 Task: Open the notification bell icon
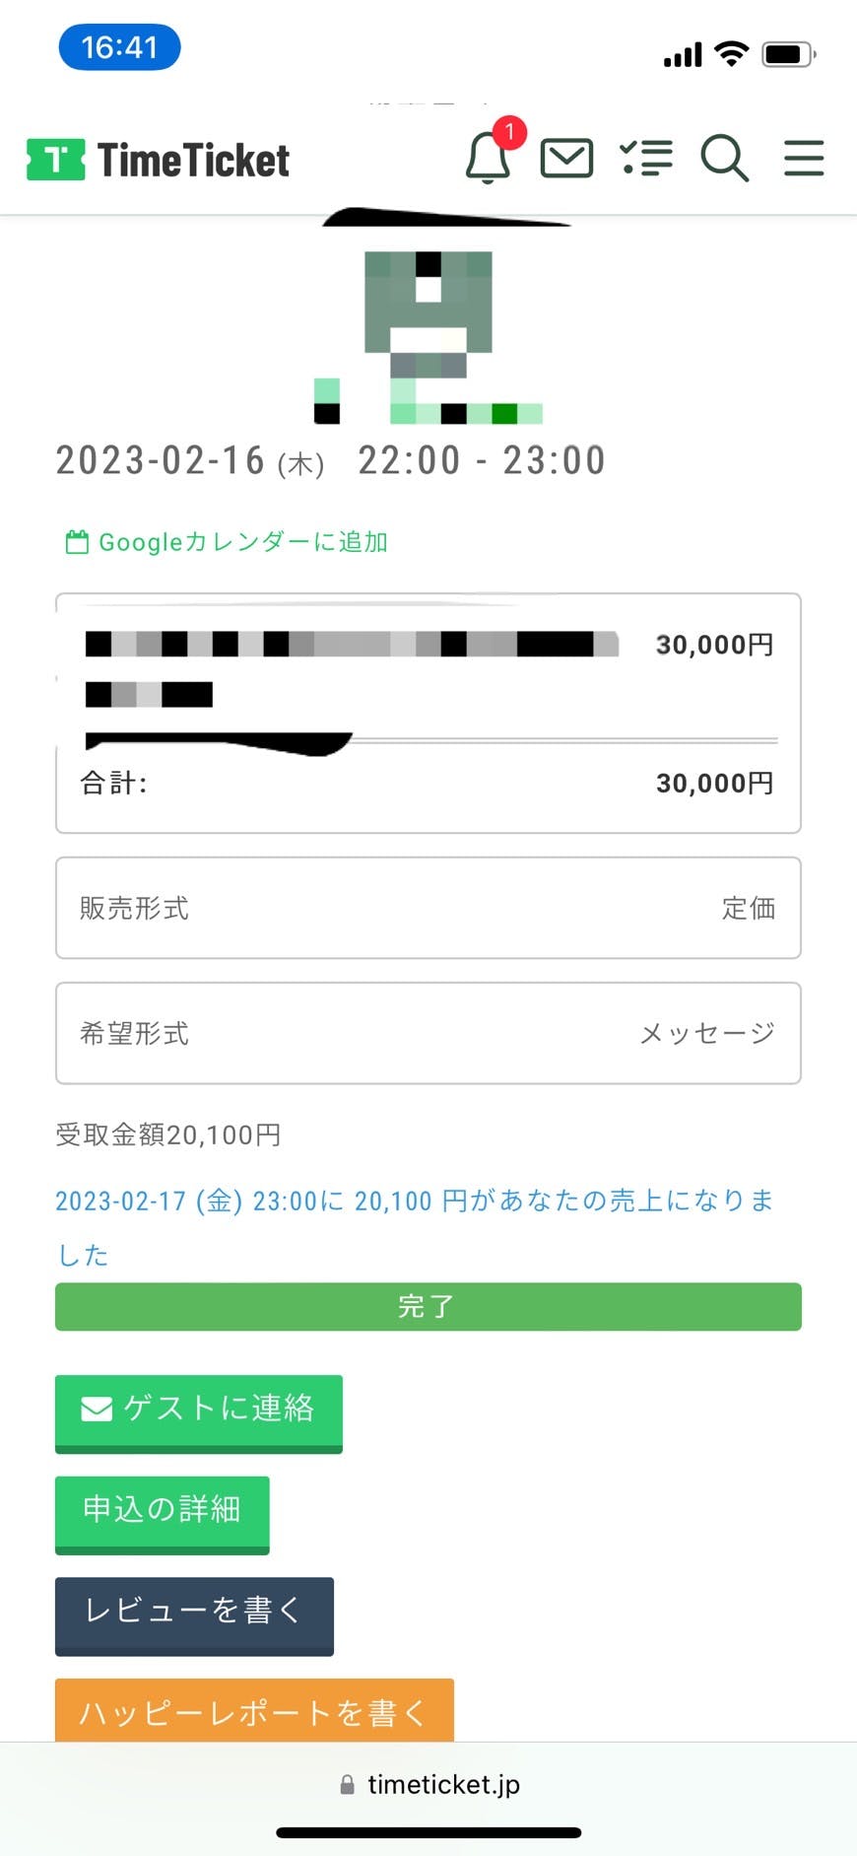coord(489,158)
